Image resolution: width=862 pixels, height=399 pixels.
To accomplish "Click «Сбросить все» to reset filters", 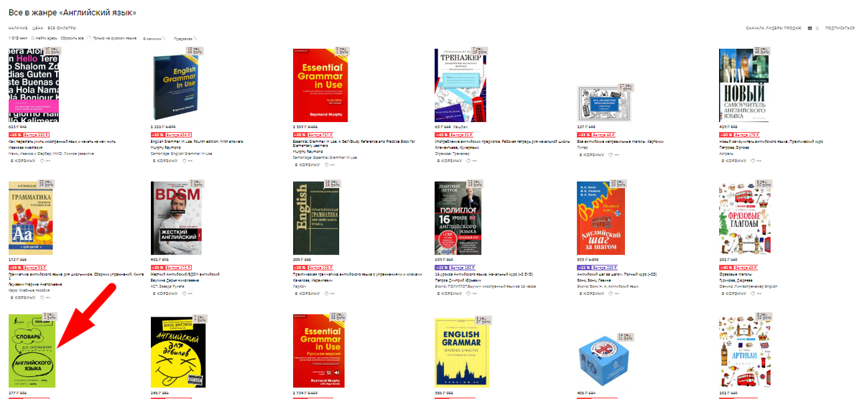I will pos(72,37).
